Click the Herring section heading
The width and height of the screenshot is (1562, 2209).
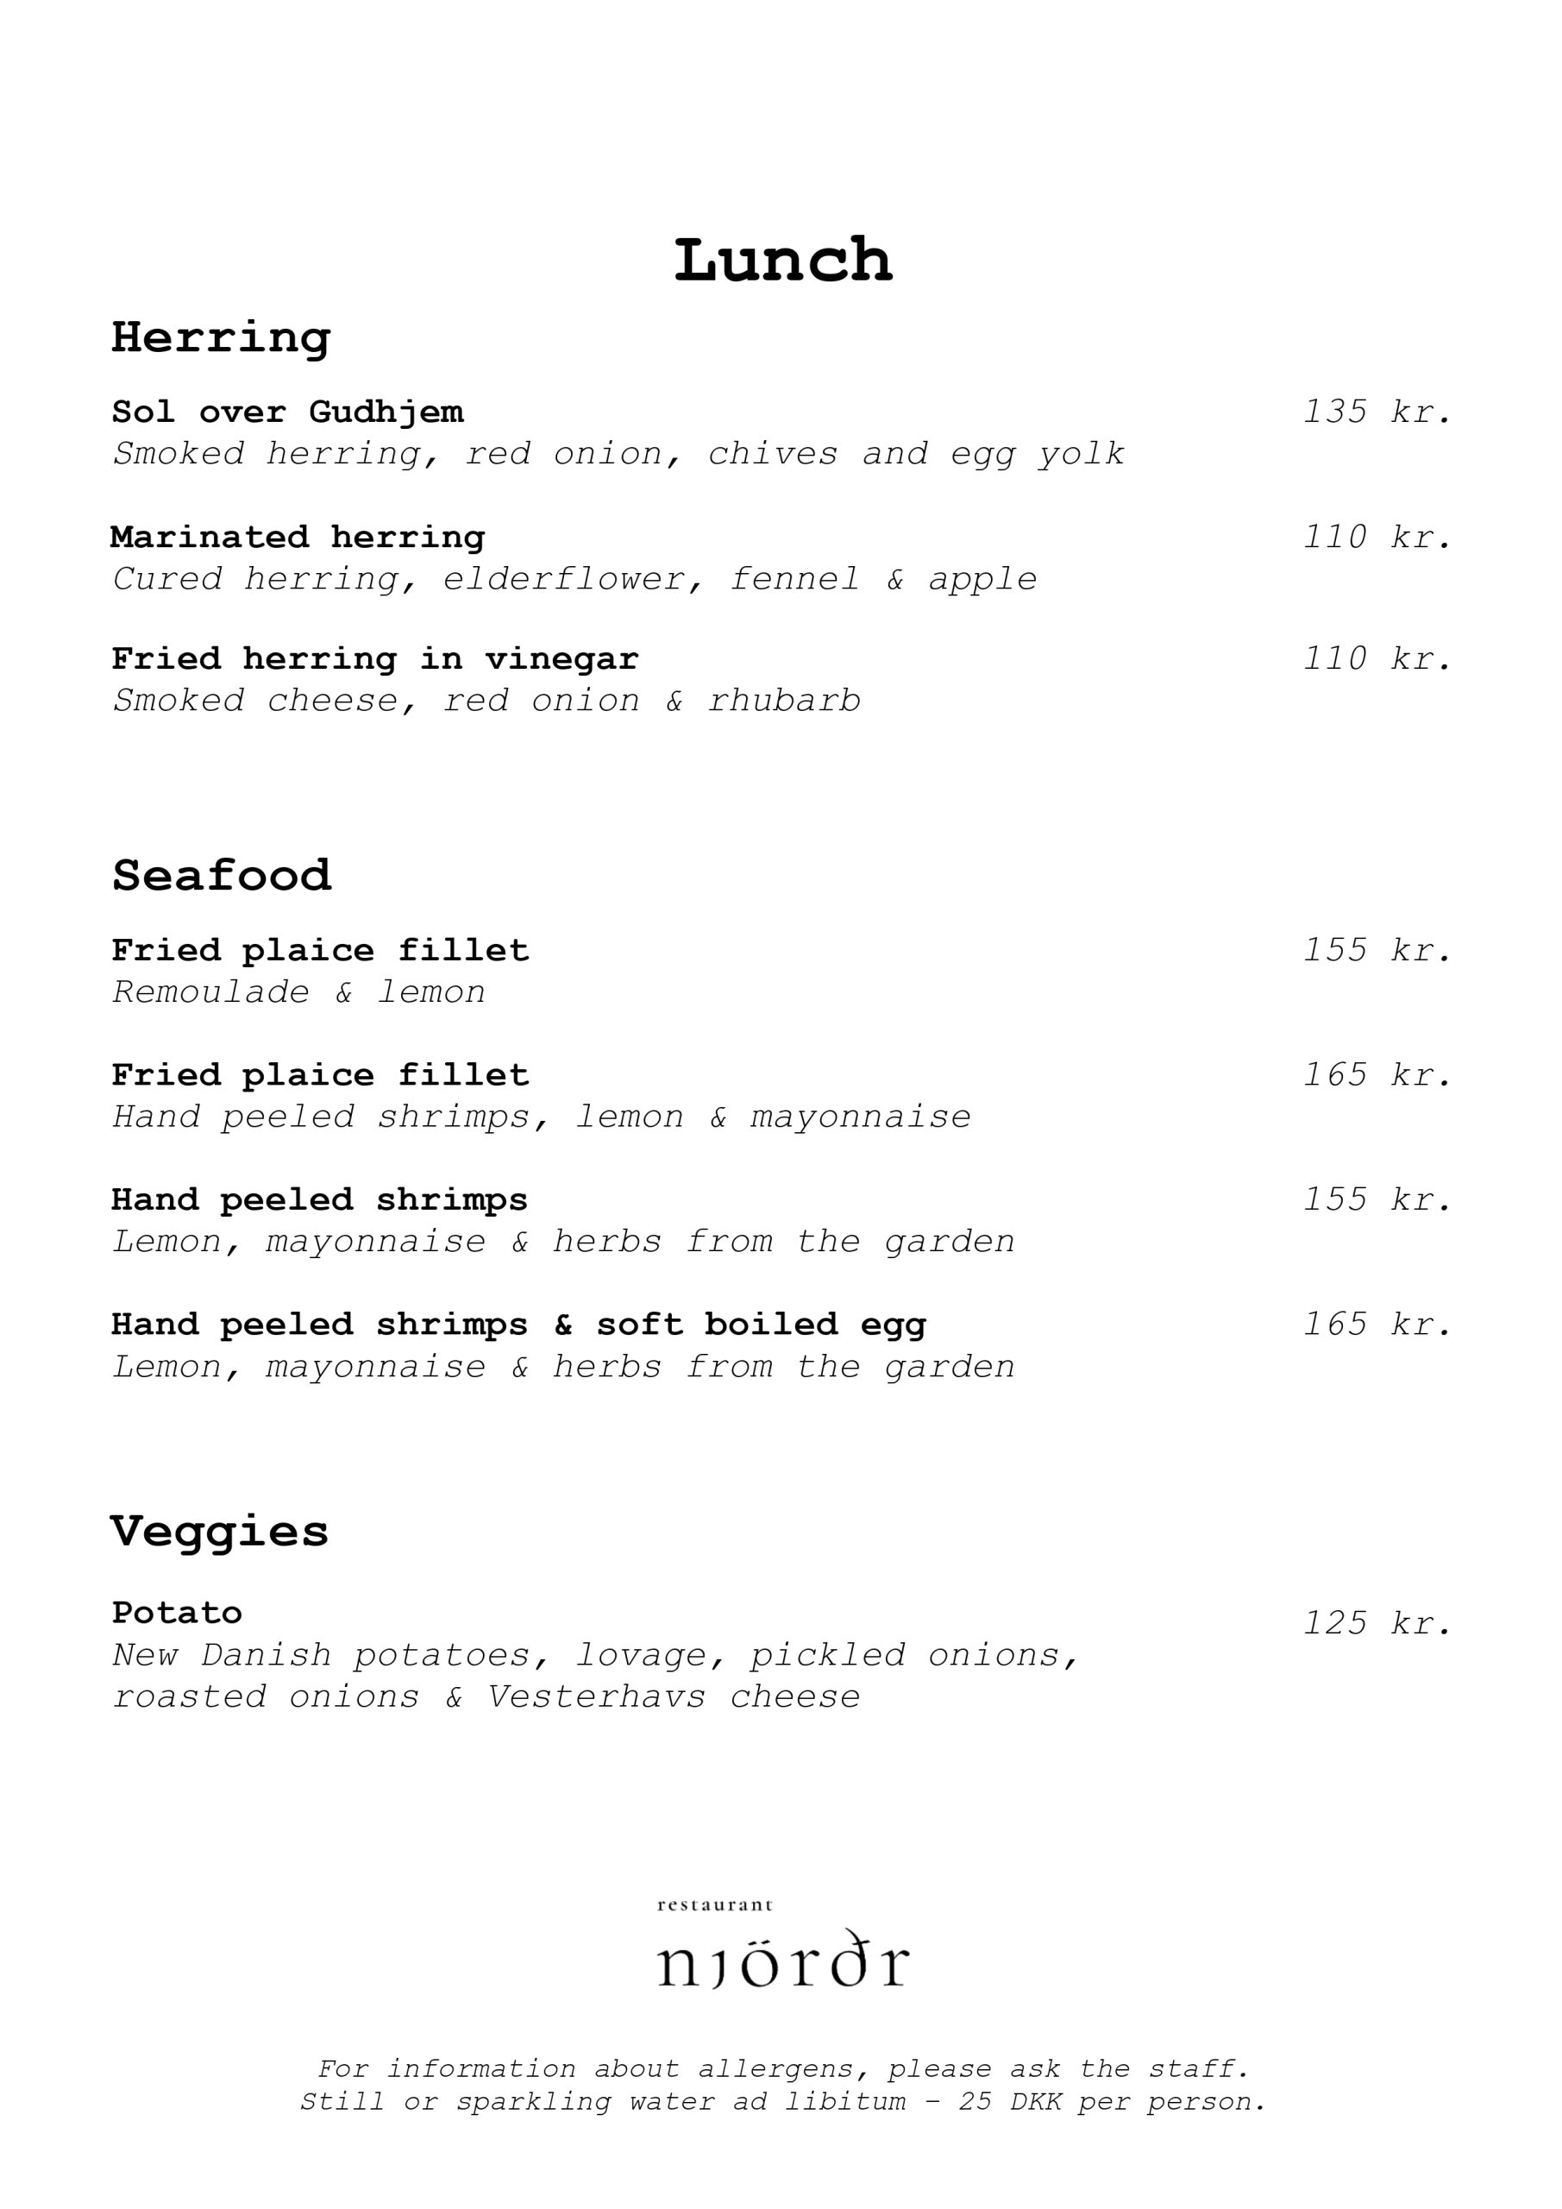(x=221, y=337)
